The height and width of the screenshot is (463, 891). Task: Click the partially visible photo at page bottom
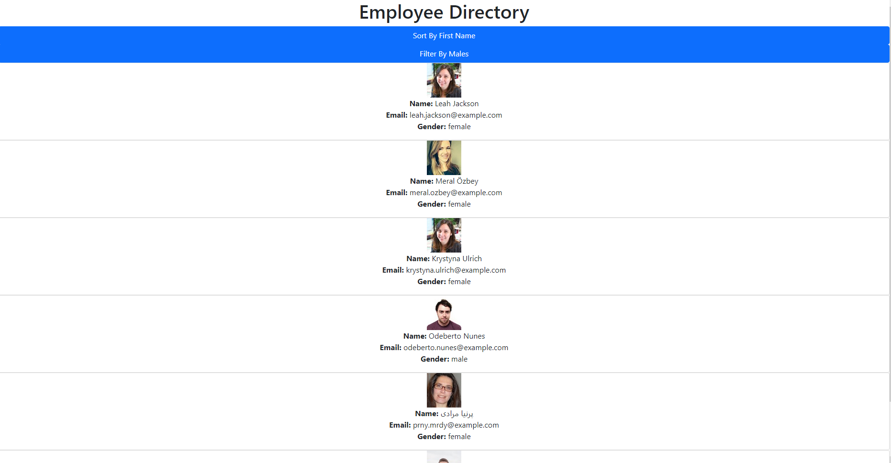tap(444, 458)
